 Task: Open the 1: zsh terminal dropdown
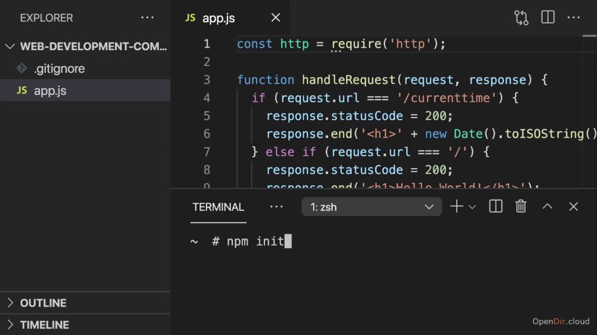(371, 207)
